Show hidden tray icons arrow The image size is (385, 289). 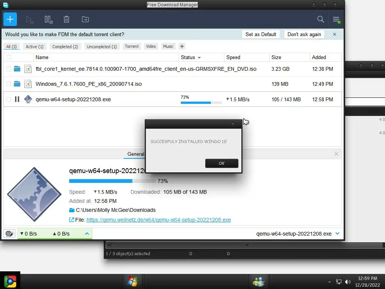(329, 282)
